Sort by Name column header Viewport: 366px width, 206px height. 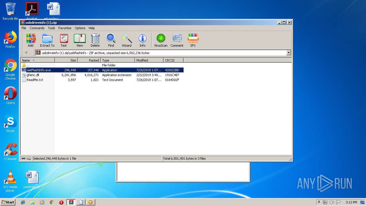click(38, 60)
